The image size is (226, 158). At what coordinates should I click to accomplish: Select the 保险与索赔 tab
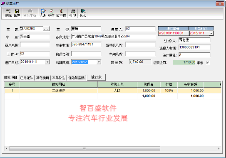point(77,78)
